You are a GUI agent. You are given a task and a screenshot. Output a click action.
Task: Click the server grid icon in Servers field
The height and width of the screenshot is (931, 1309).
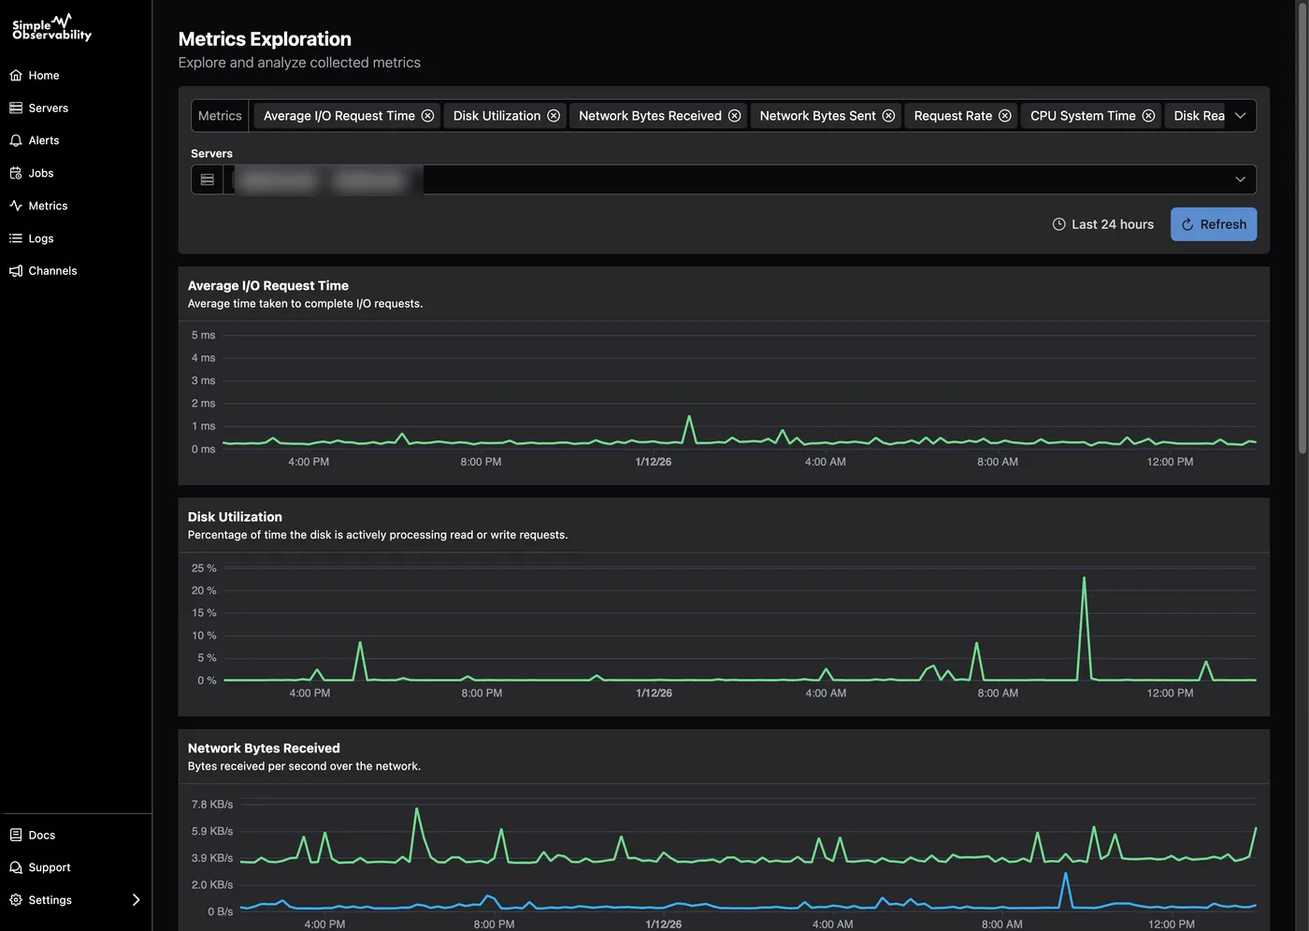[208, 179]
